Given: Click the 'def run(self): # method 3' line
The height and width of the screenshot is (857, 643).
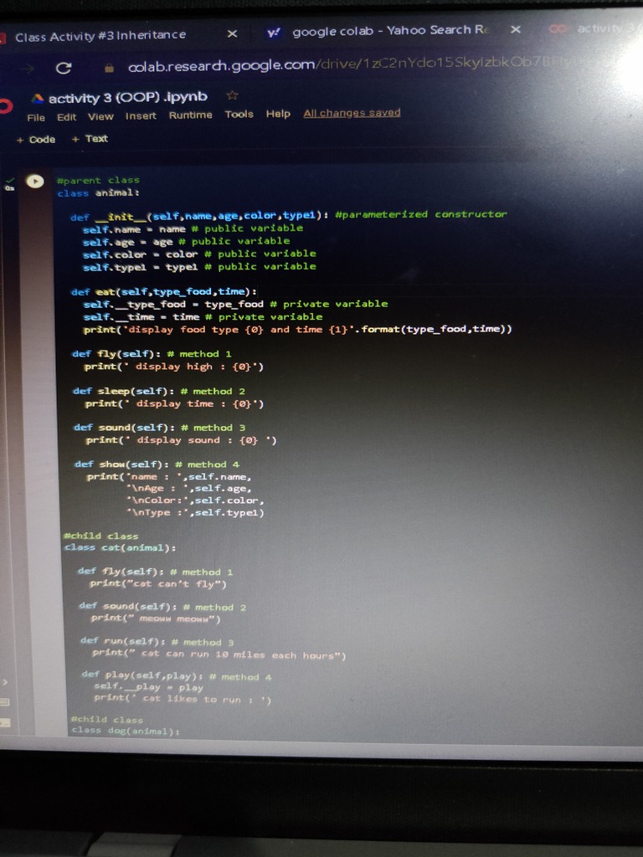Looking at the screenshot, I should pos(157,642).
